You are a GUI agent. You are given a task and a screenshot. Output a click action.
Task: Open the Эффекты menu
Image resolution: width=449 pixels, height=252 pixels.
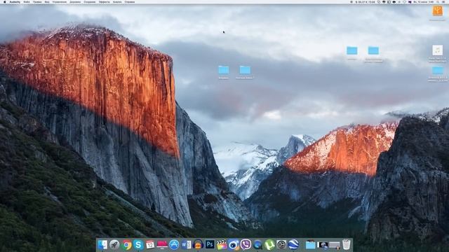click(x=105, y=2)
